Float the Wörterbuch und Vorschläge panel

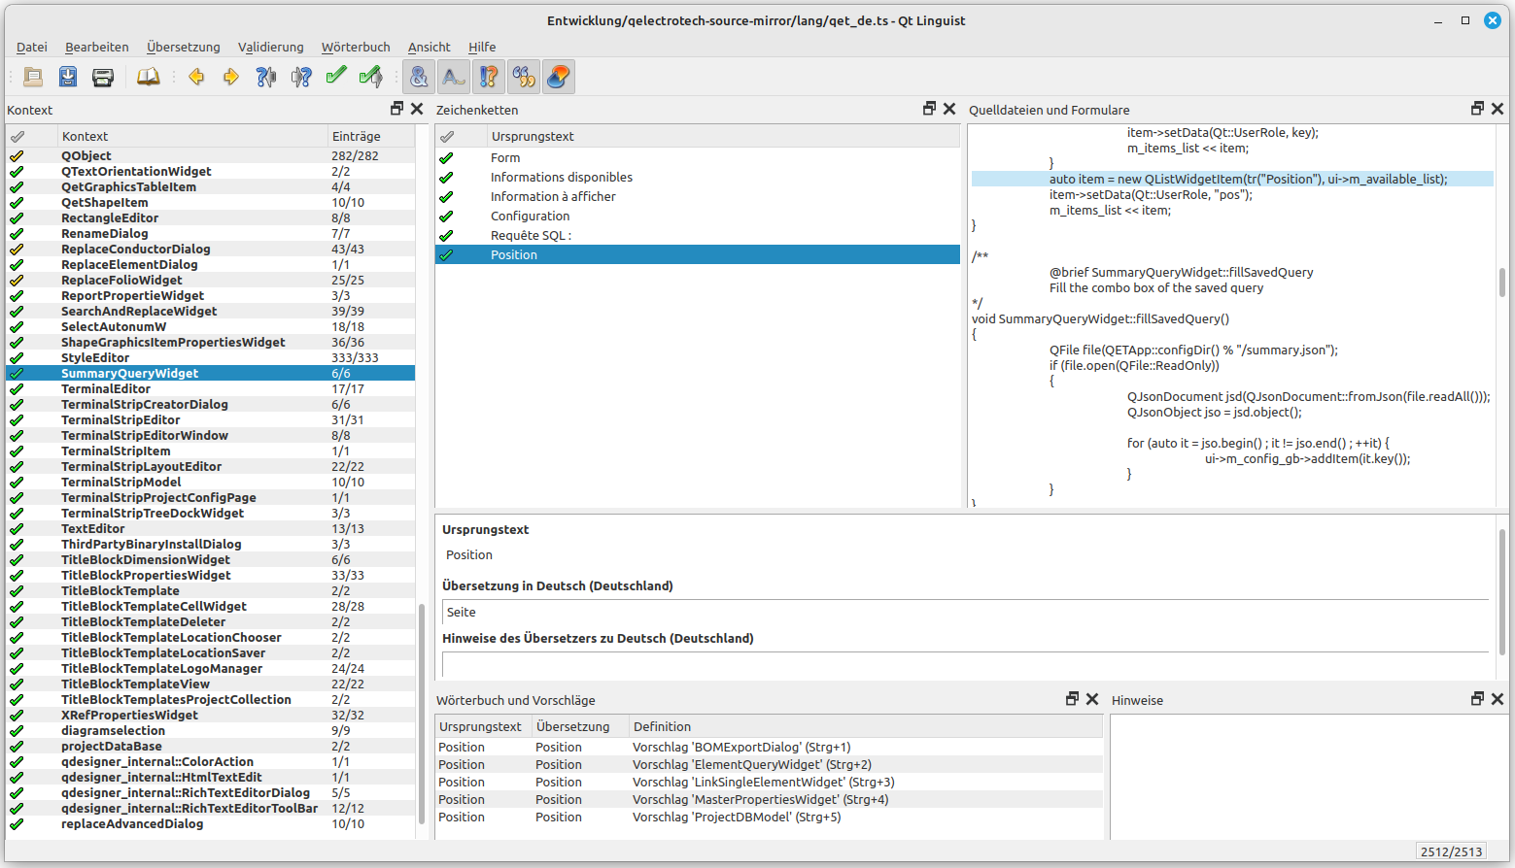point(1072,699)
